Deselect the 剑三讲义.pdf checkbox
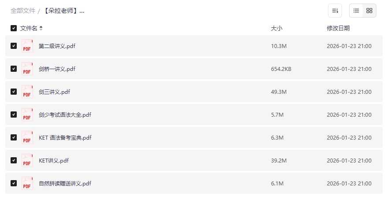 coord(14,92)
